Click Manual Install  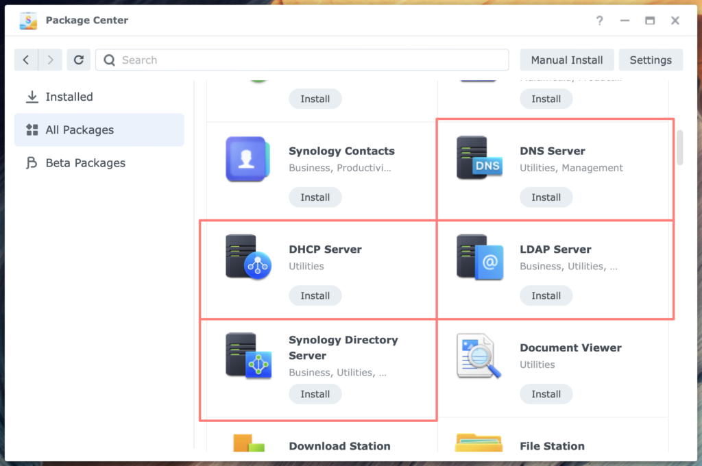(567, 60)
